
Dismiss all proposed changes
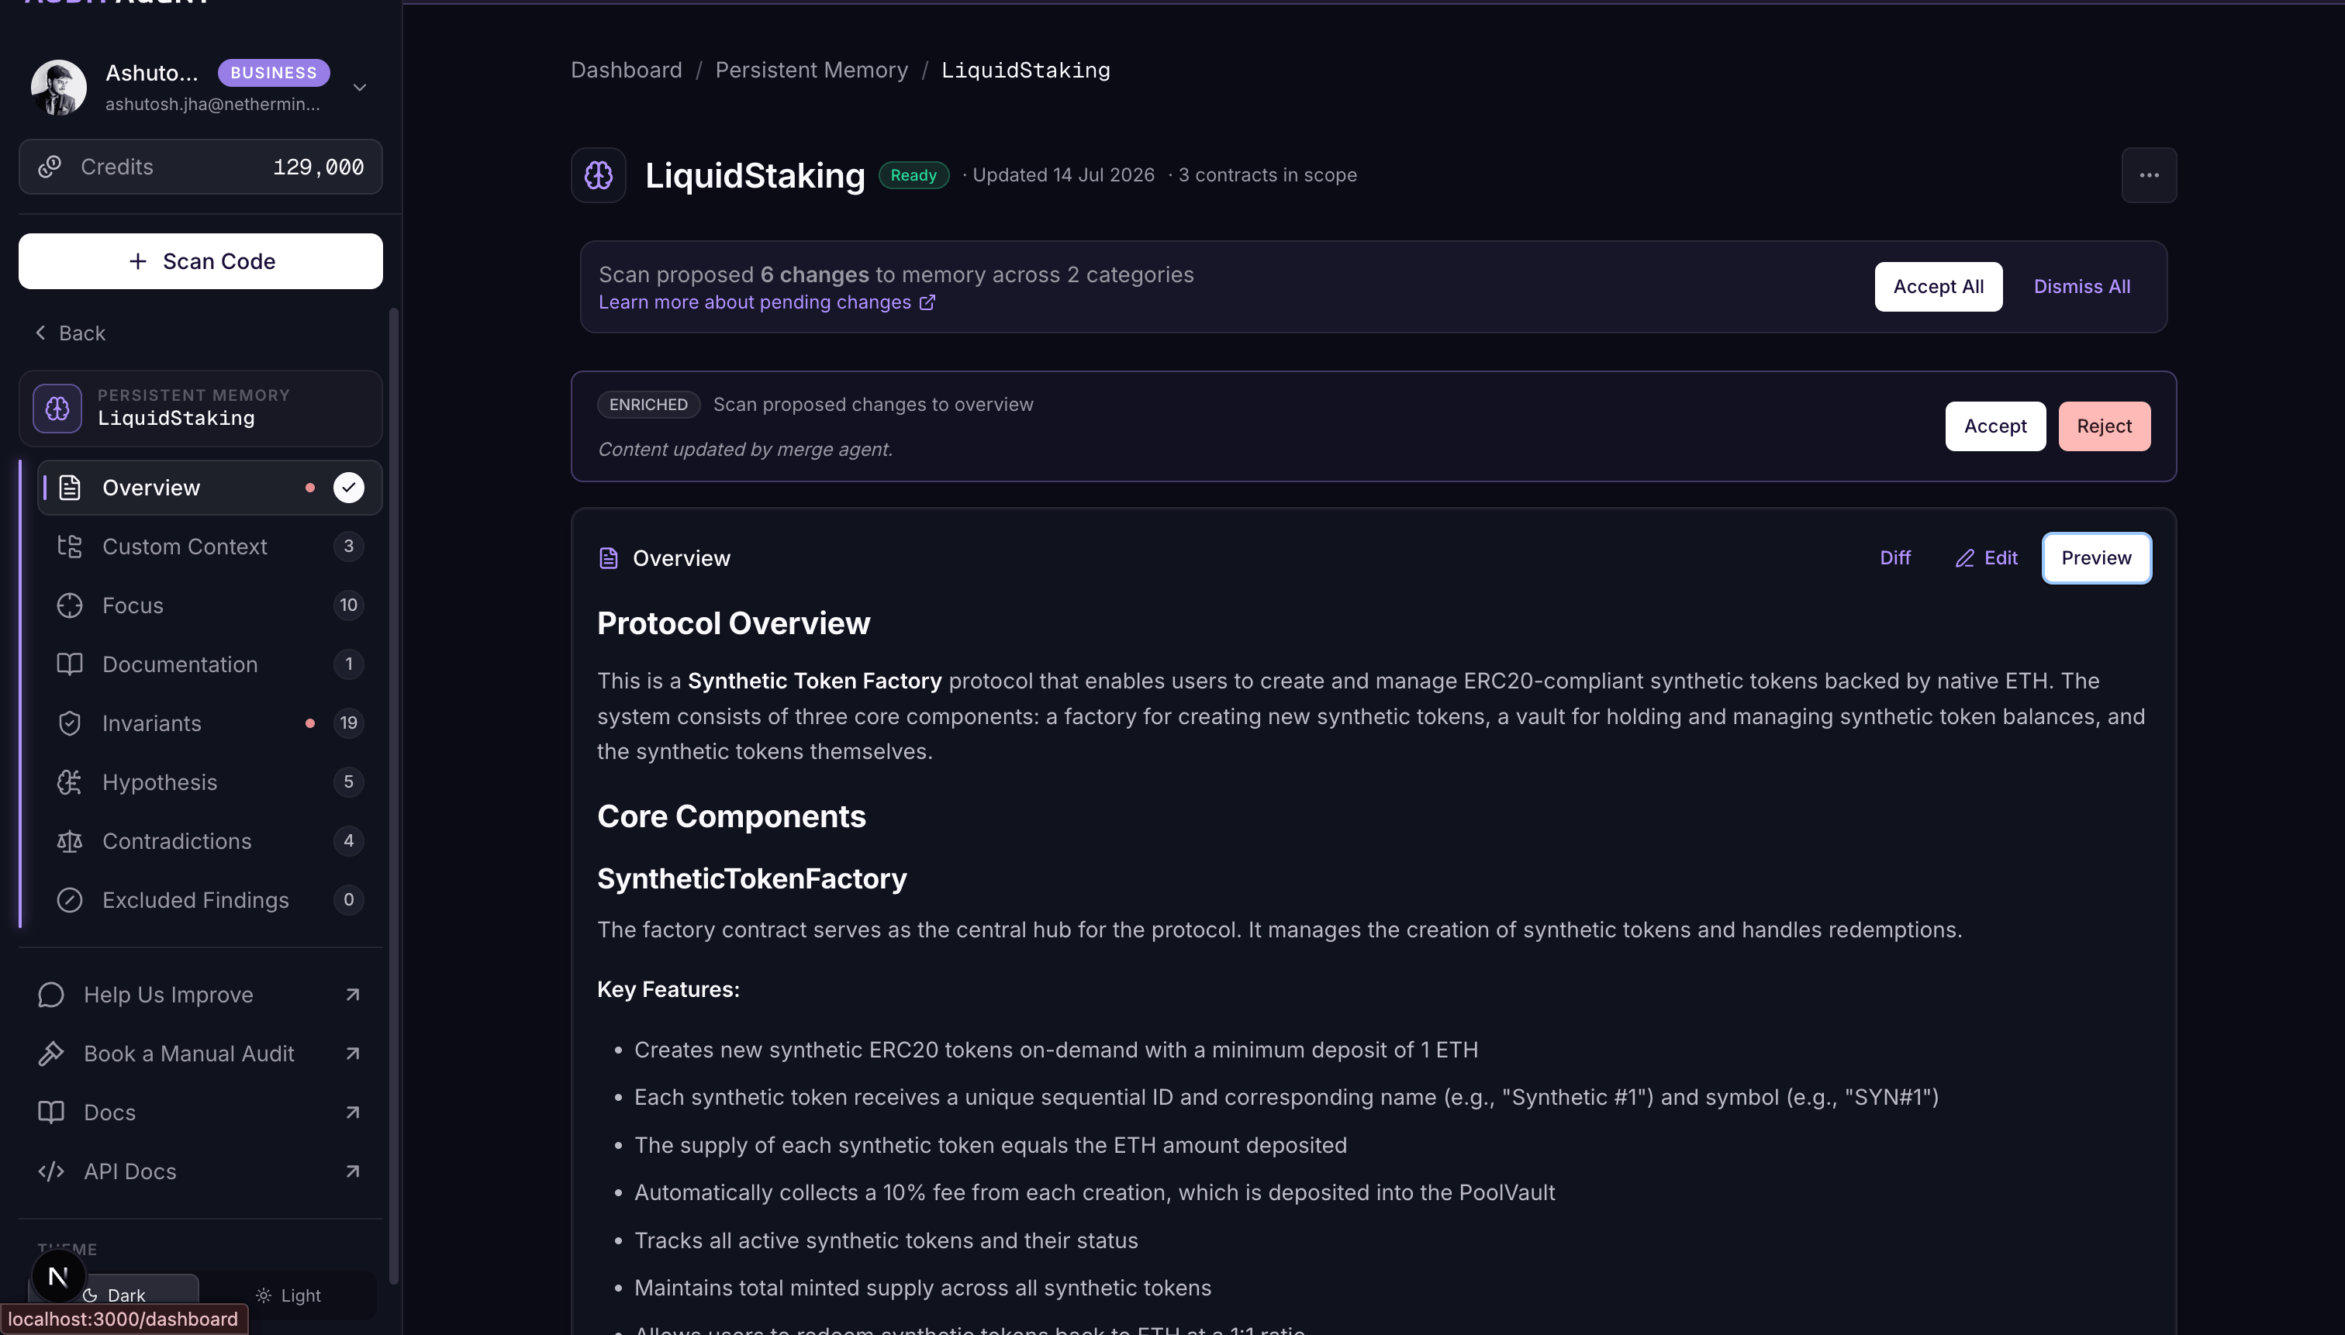click(2082, 287)
